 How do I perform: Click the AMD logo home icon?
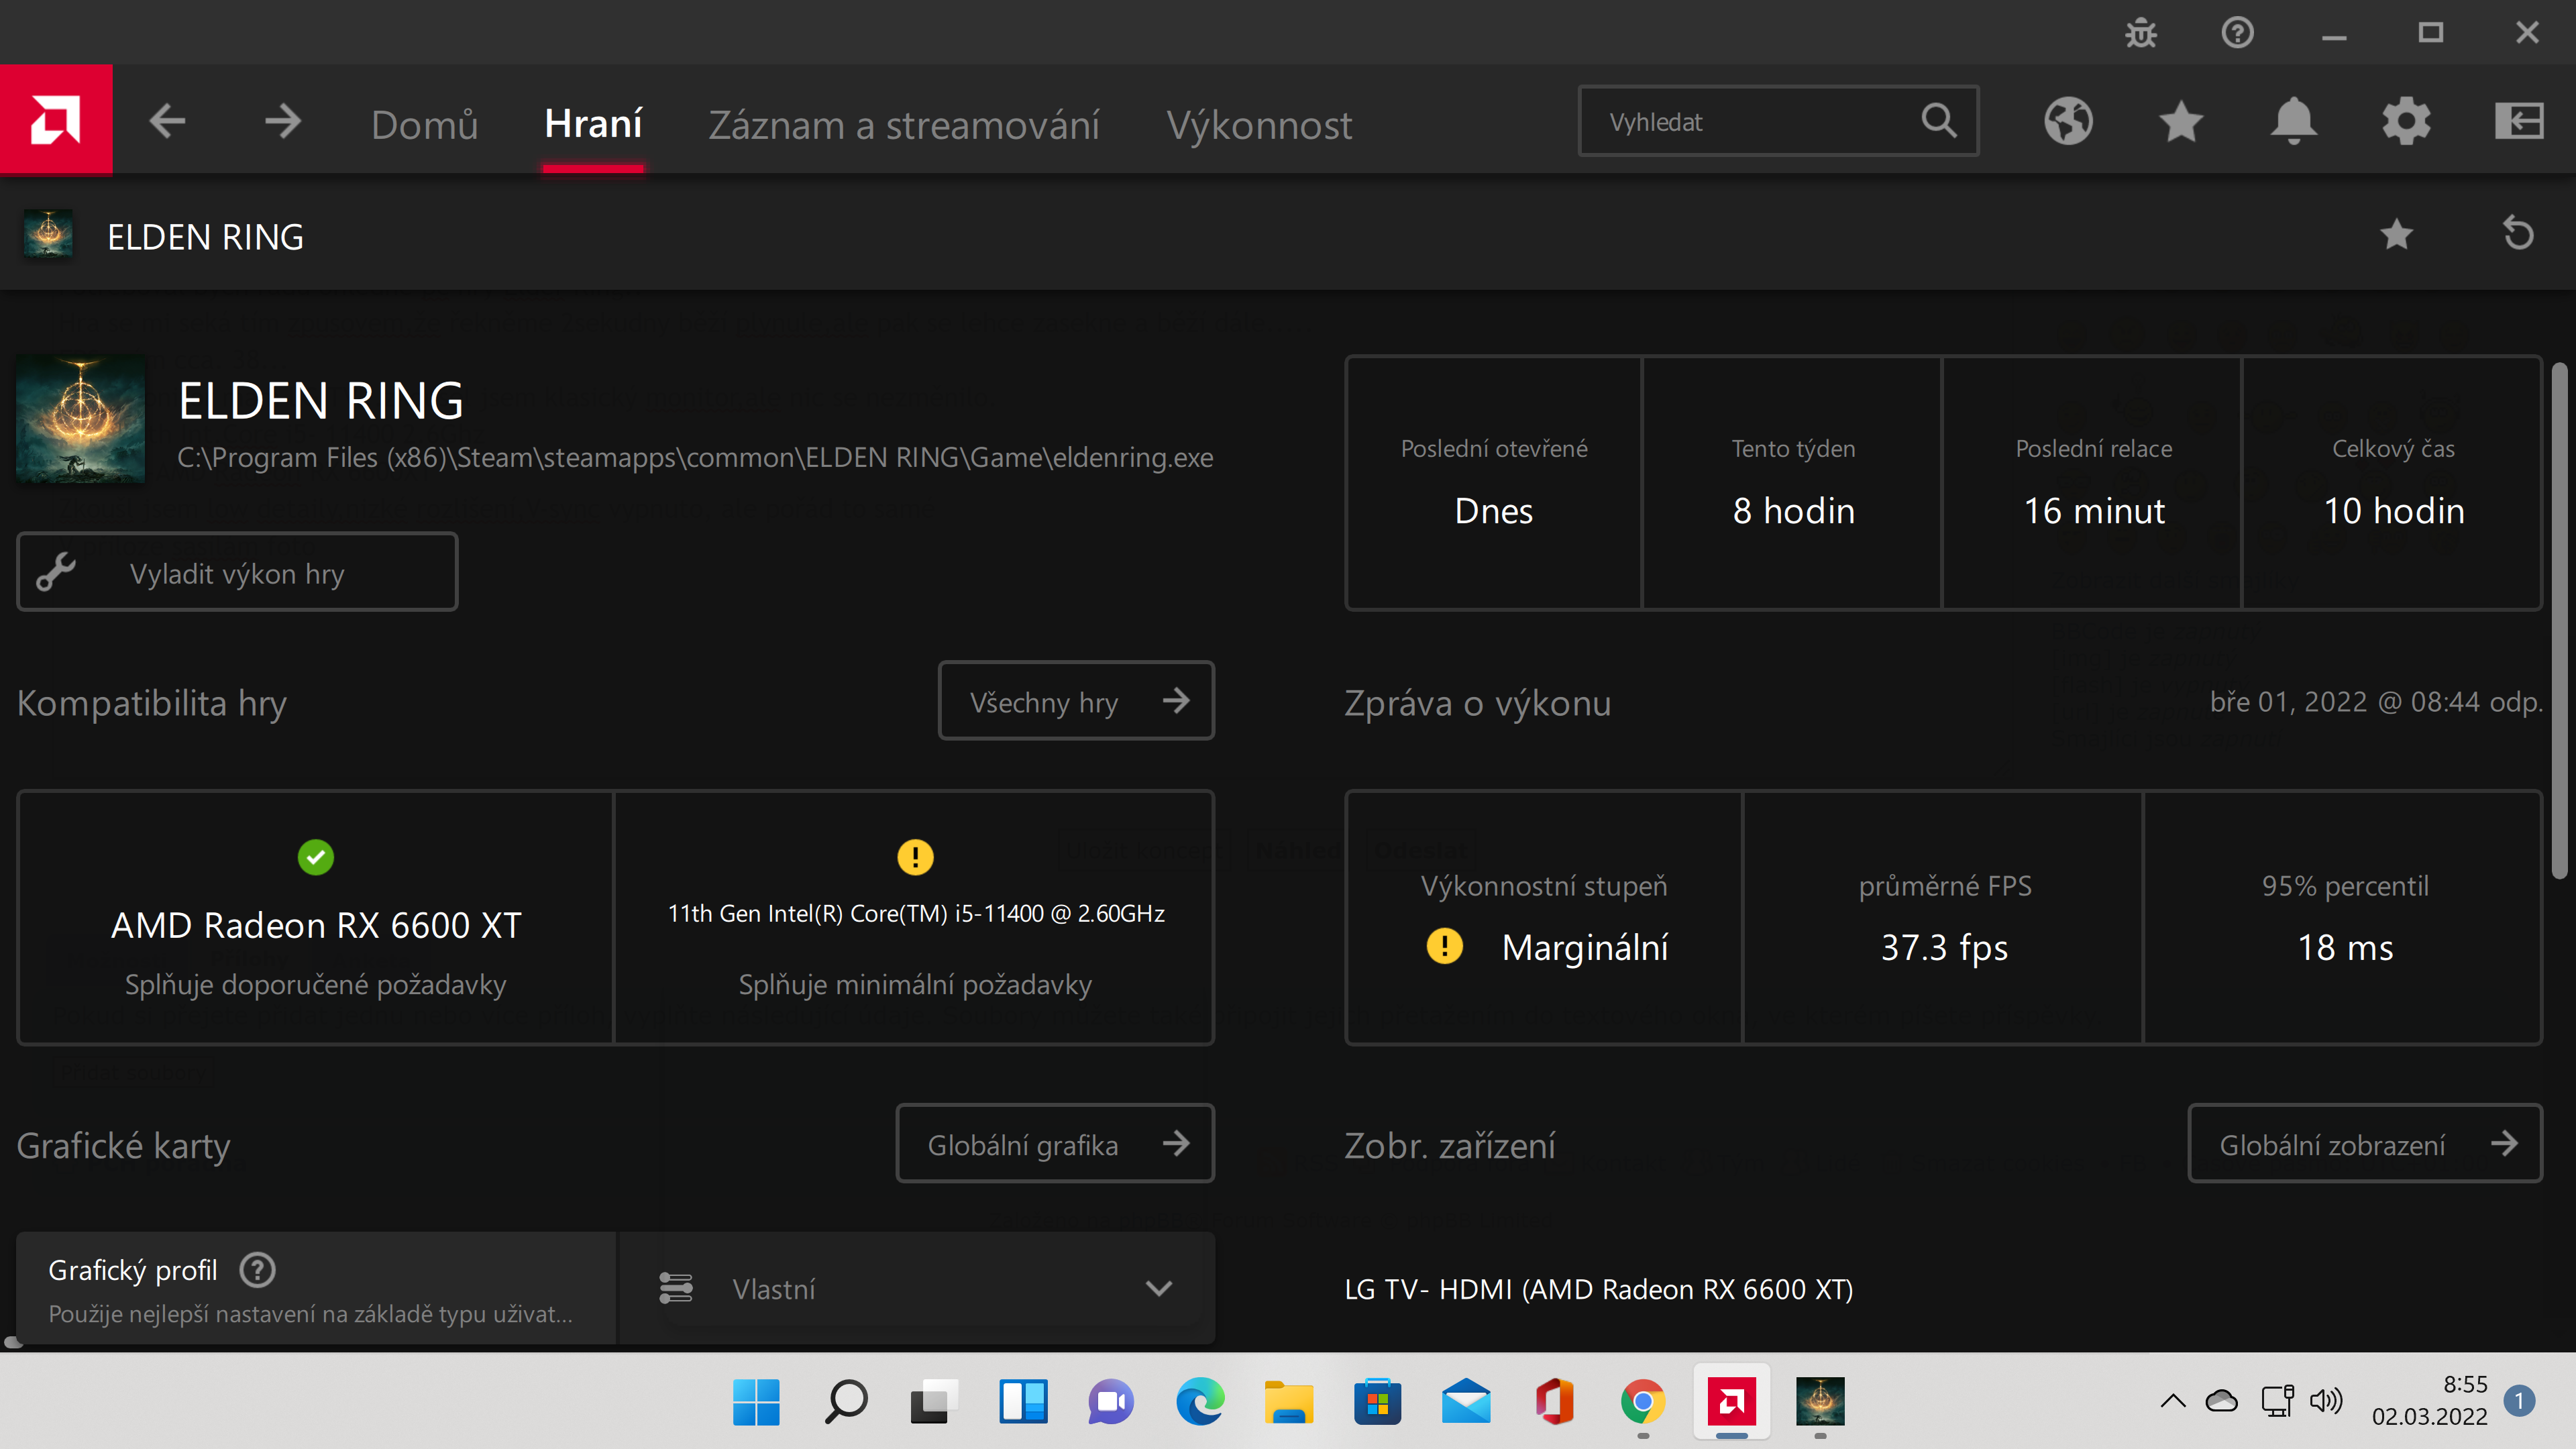pos(56,120)
